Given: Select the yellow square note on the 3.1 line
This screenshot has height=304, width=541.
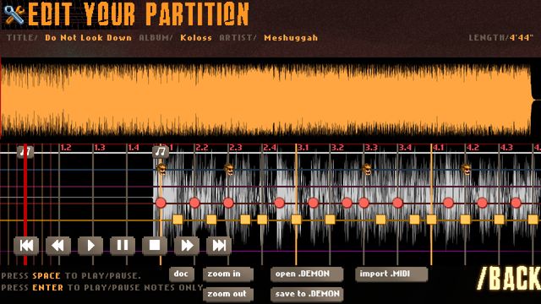Looking at the screenshot, I should click(296, 220).
